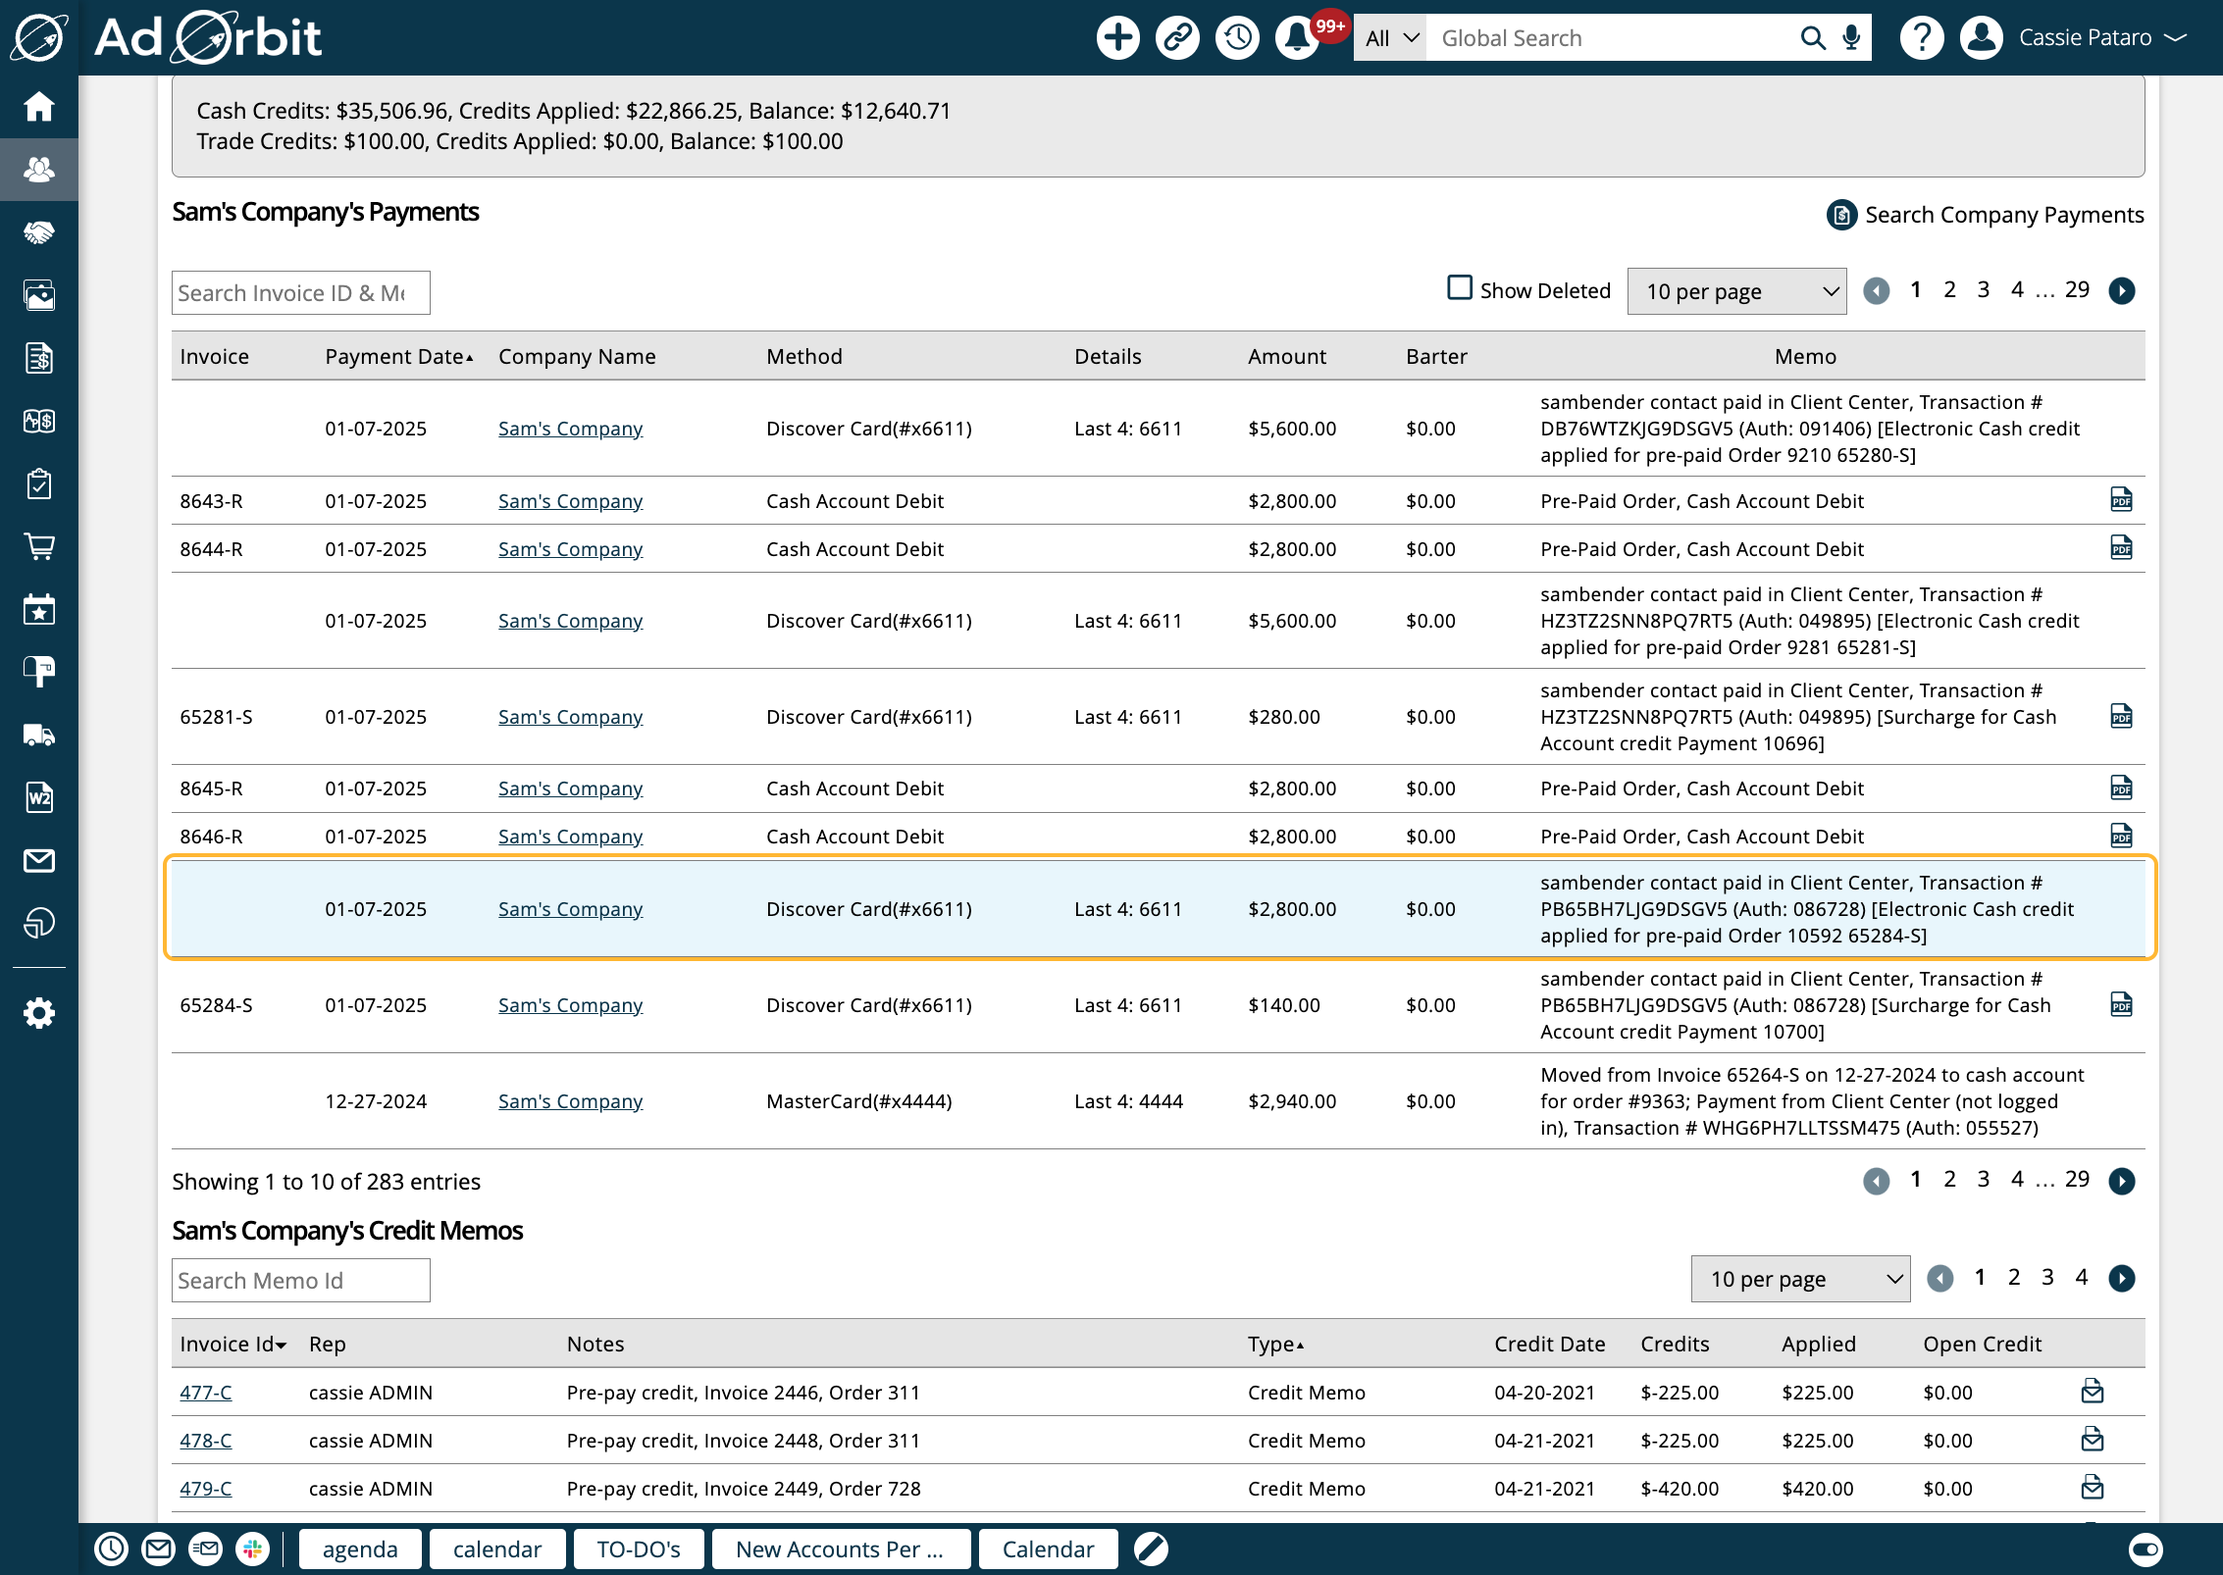The height and width of the screenshot is (1575, 2223).
Task: Start voice search with the microphone icon
Action: [1850, 36]
